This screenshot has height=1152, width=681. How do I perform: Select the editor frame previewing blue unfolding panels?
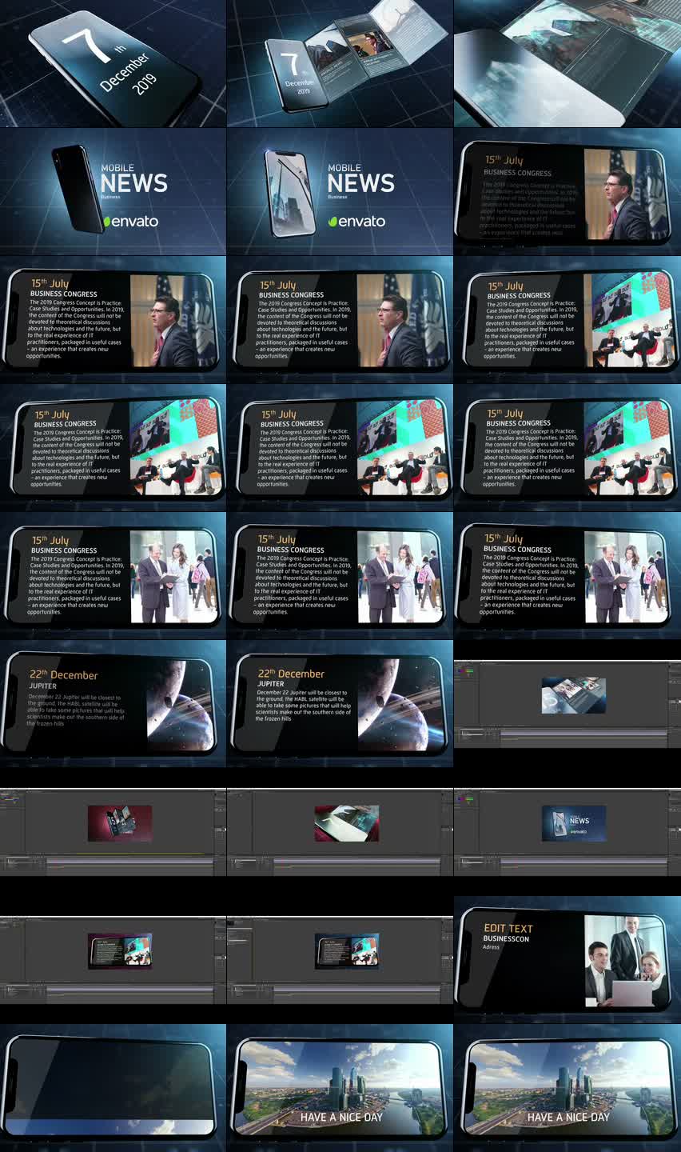(x=567, y=704)
